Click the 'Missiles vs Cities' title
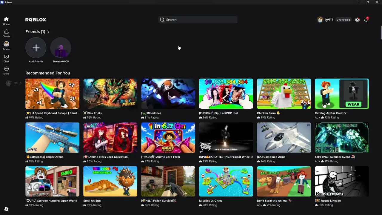The height and width of the screenshot is (215, 382). (x=211, y=201)
